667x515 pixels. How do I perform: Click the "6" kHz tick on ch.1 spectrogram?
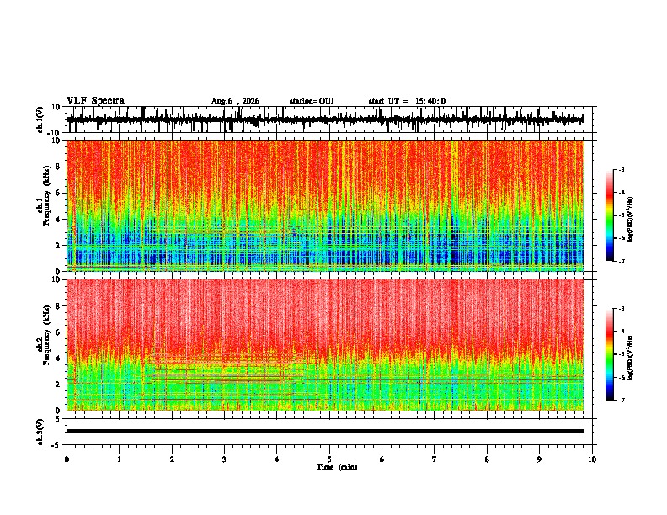point(58,193)
